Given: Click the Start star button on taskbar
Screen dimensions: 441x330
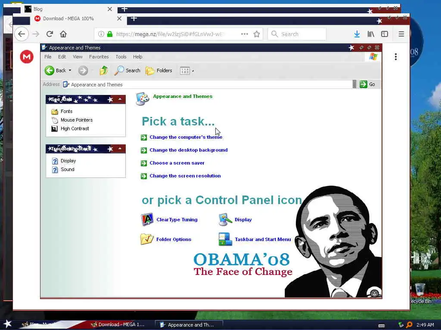Looking at the screenshot, I should [7, 324].
